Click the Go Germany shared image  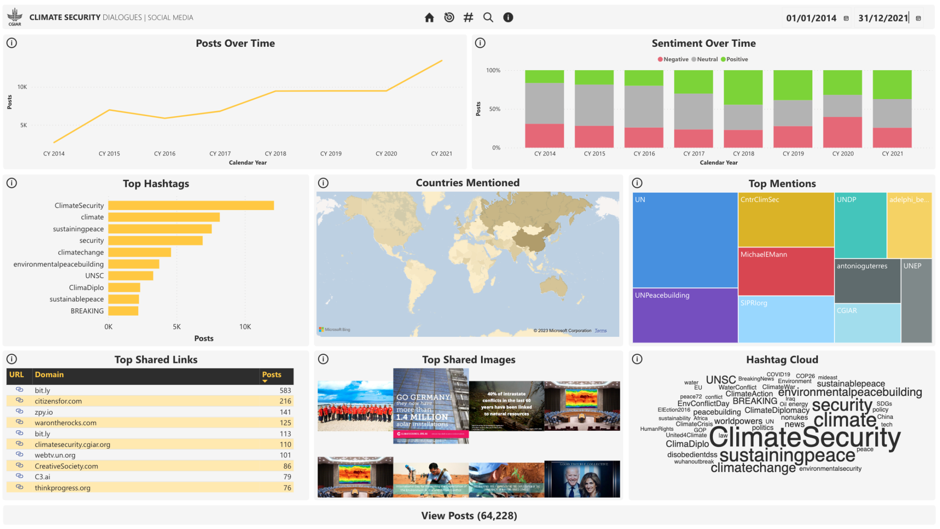[x=431, y=406]
